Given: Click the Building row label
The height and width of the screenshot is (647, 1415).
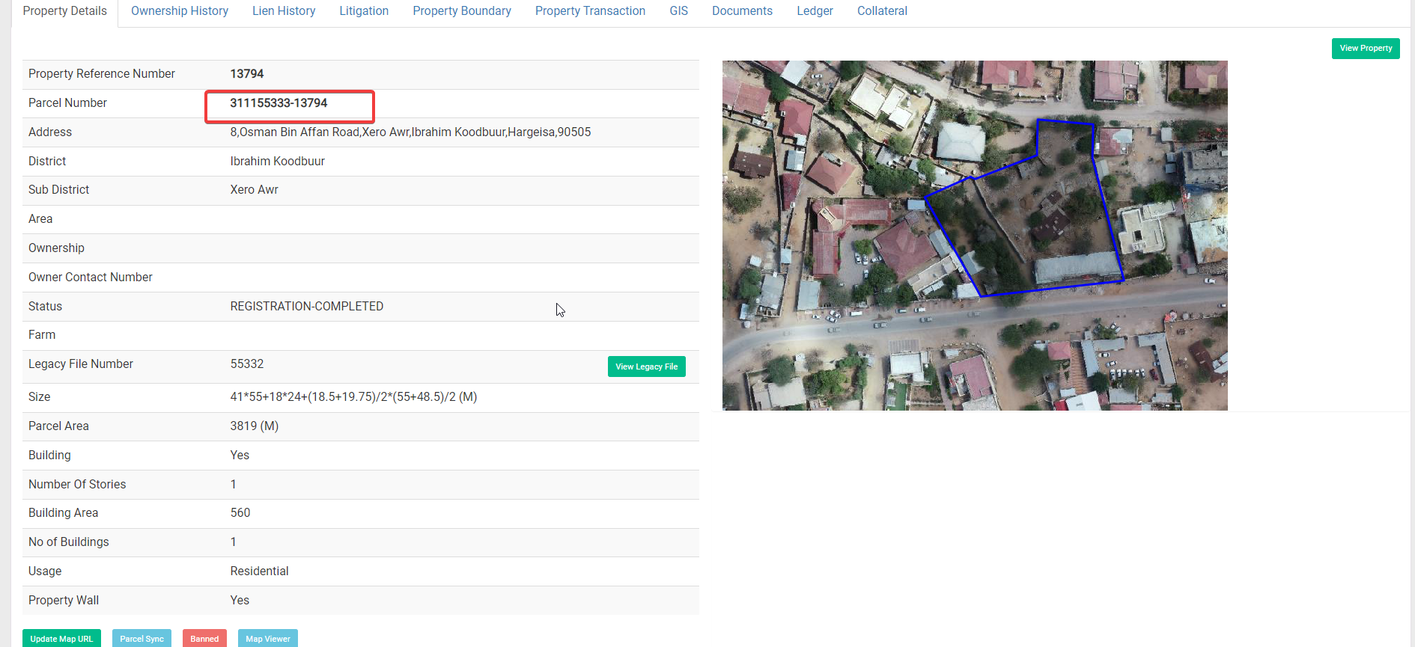Looking at the screenshot, I should click(49, 456).
